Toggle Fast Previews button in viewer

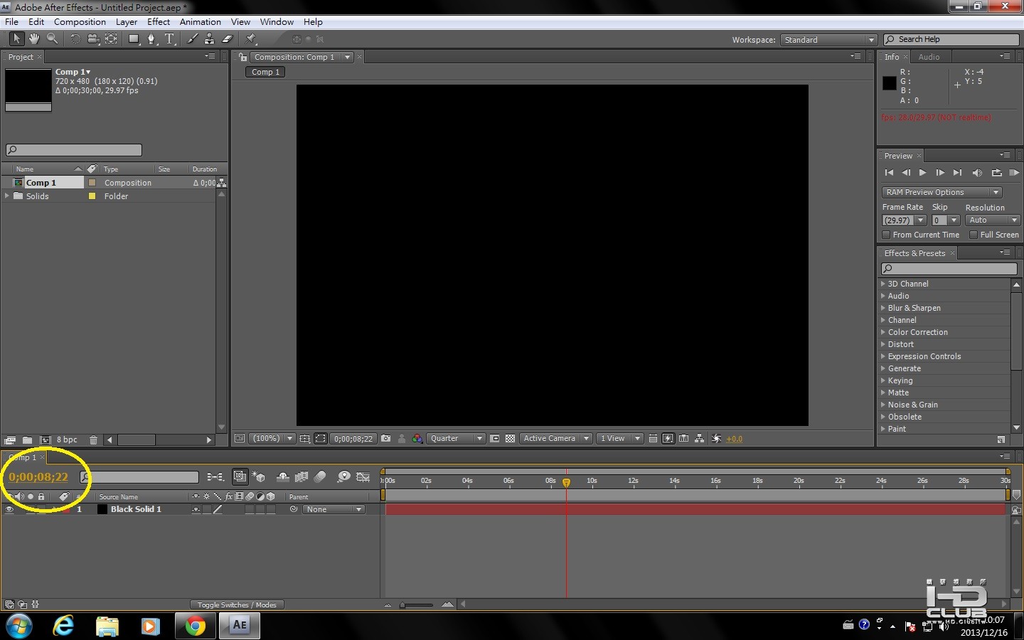pyautogui.click(x=668, y=439)
